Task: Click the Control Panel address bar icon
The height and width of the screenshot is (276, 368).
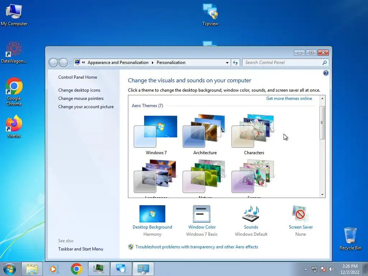Action: tap(77, 62)
